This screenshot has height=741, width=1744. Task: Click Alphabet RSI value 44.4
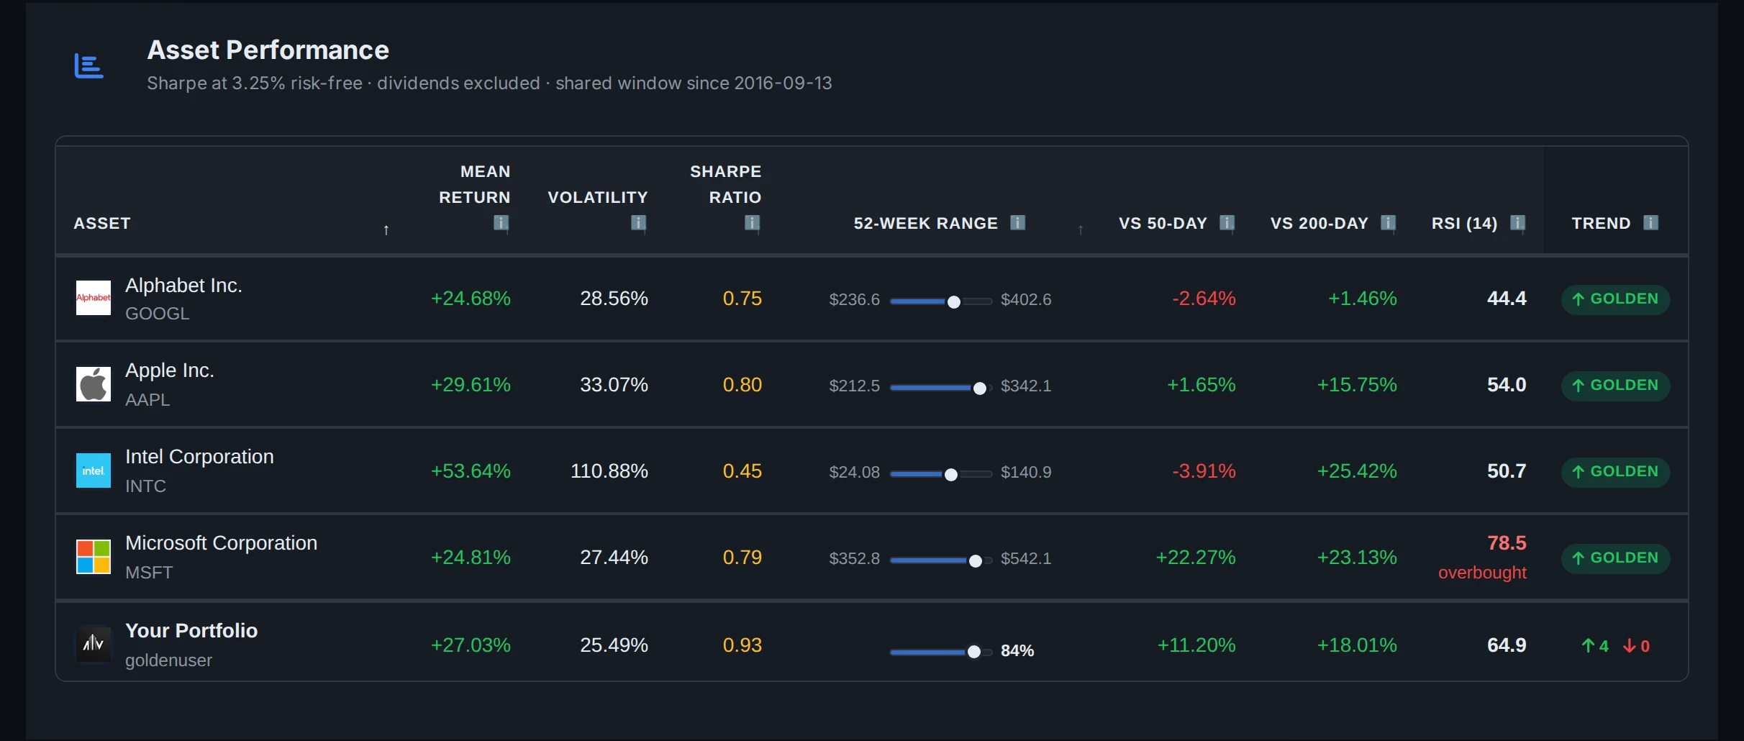pyautogui.click(x=1507, y=299)
